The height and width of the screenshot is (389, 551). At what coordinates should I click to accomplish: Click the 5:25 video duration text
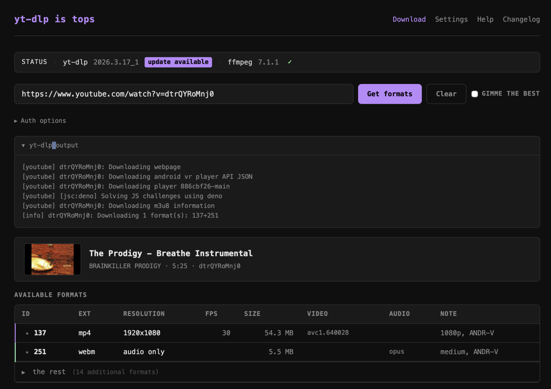coord(180,266)
